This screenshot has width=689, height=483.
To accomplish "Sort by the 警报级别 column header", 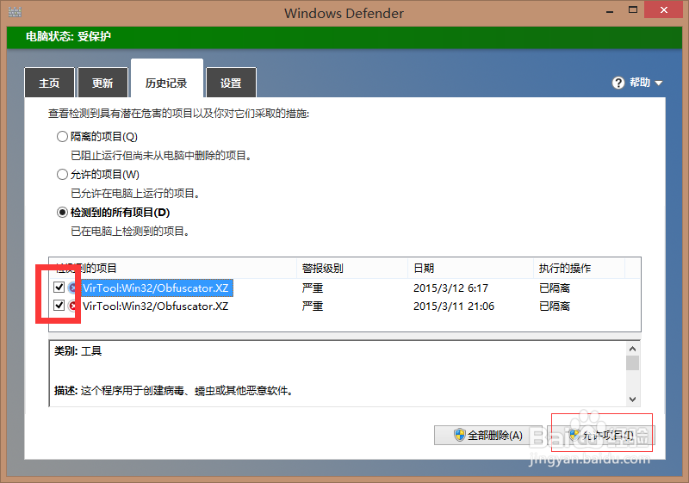I will (x=352, y=269).
